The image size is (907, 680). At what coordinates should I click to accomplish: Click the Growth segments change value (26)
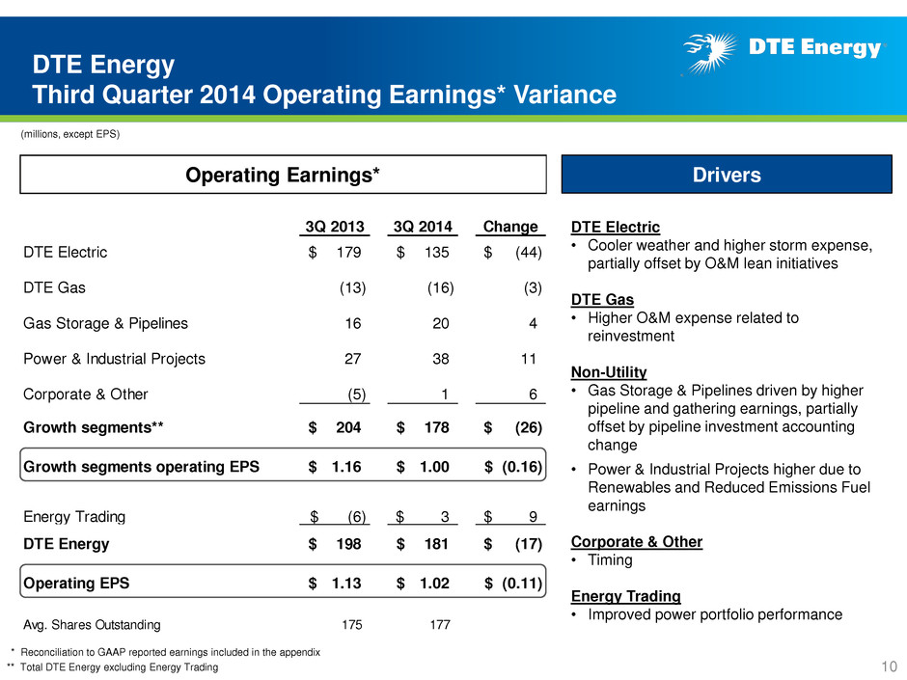(529, 427)
